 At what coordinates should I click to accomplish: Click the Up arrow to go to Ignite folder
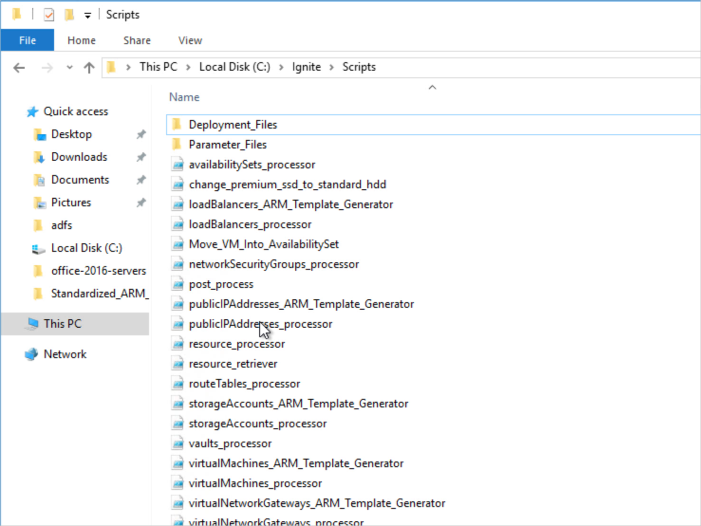coord(89,67)
